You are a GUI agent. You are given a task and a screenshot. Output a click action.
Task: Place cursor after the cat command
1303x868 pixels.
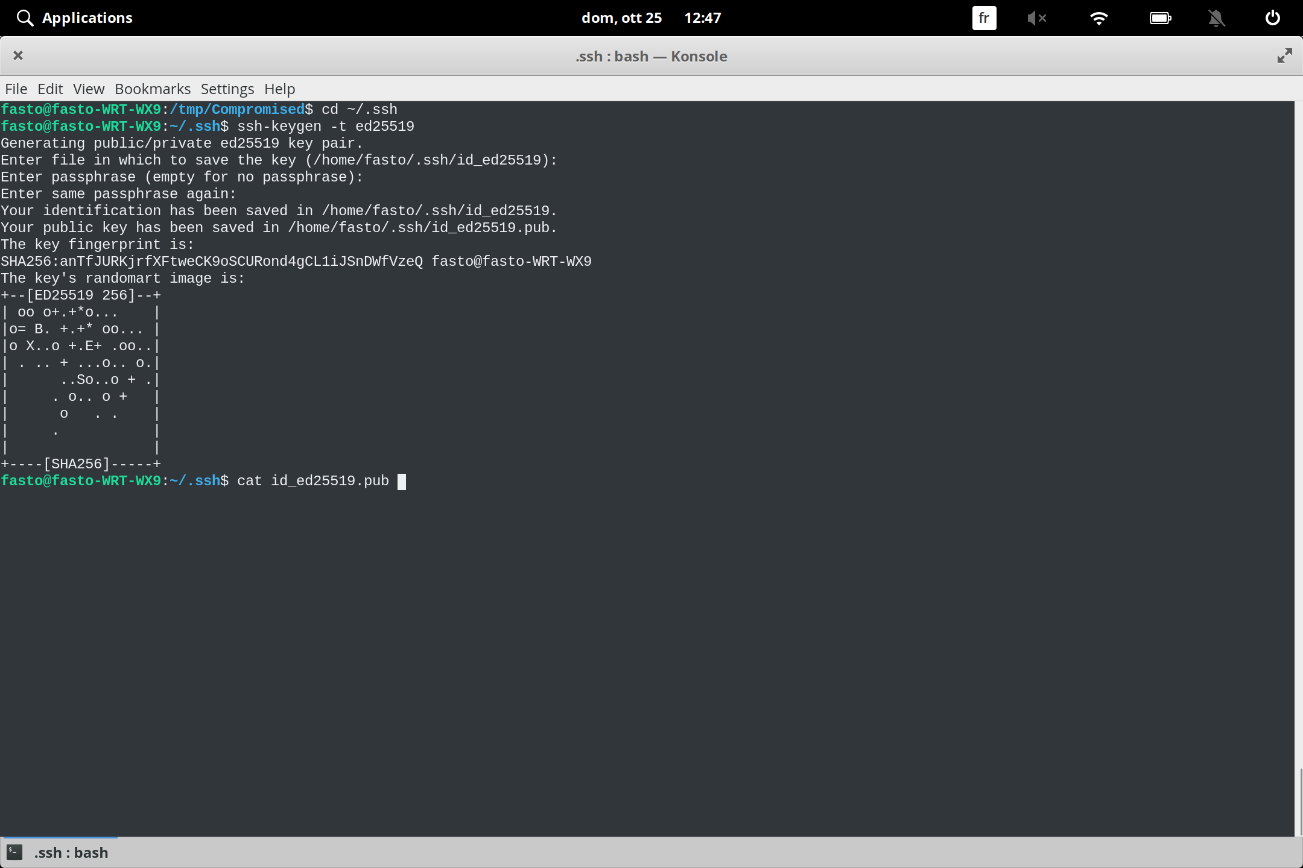point(402,480)
